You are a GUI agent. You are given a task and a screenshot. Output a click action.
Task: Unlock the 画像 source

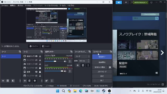click(x=40, y=72)
